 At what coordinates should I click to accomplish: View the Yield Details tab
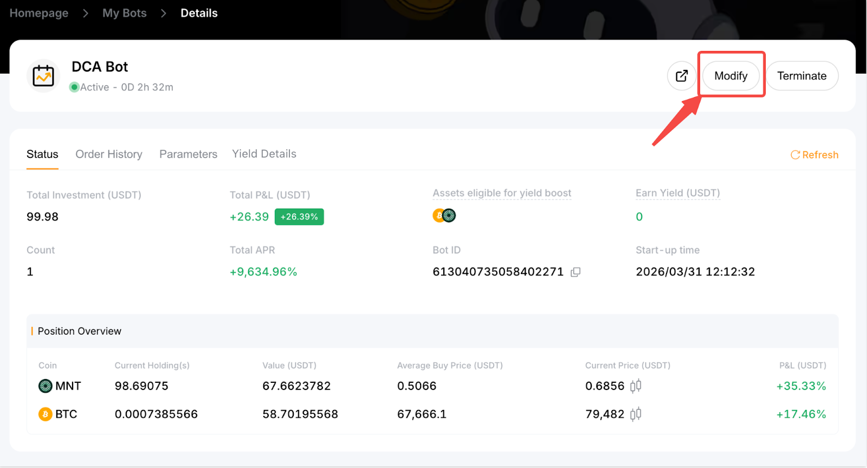point(264,154)
